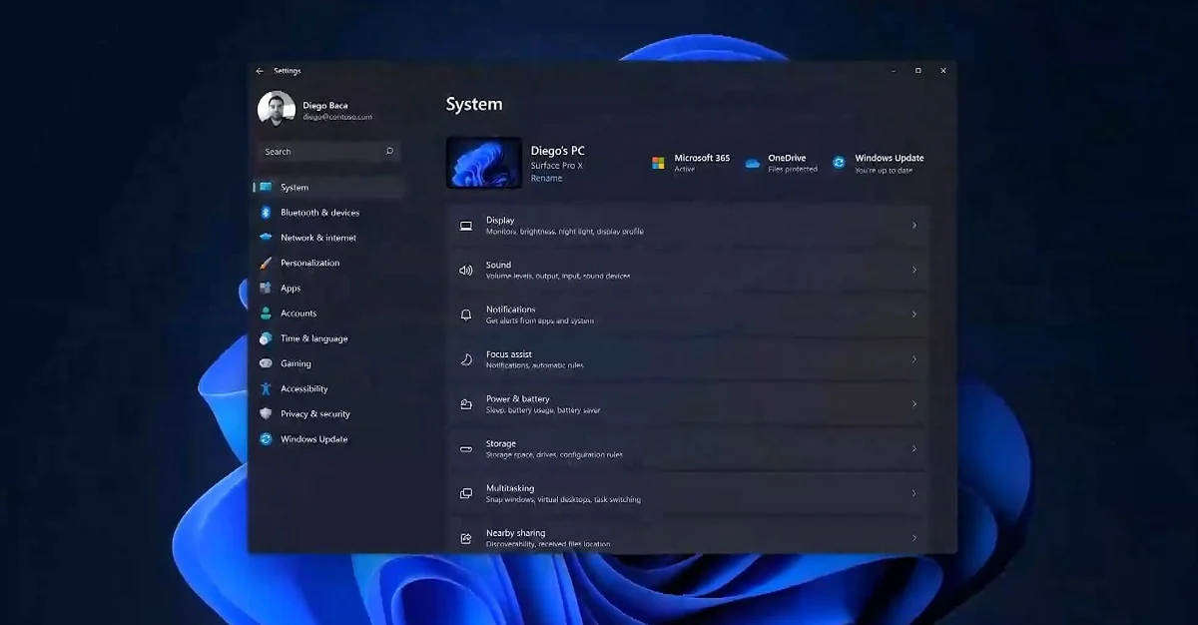The image size is (1198, 625).
Task: Click the Display monitor icon
Action: click(466, 226)
